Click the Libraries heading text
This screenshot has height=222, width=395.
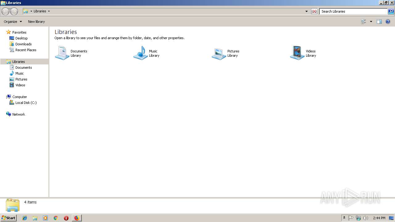tap(66, 32)
